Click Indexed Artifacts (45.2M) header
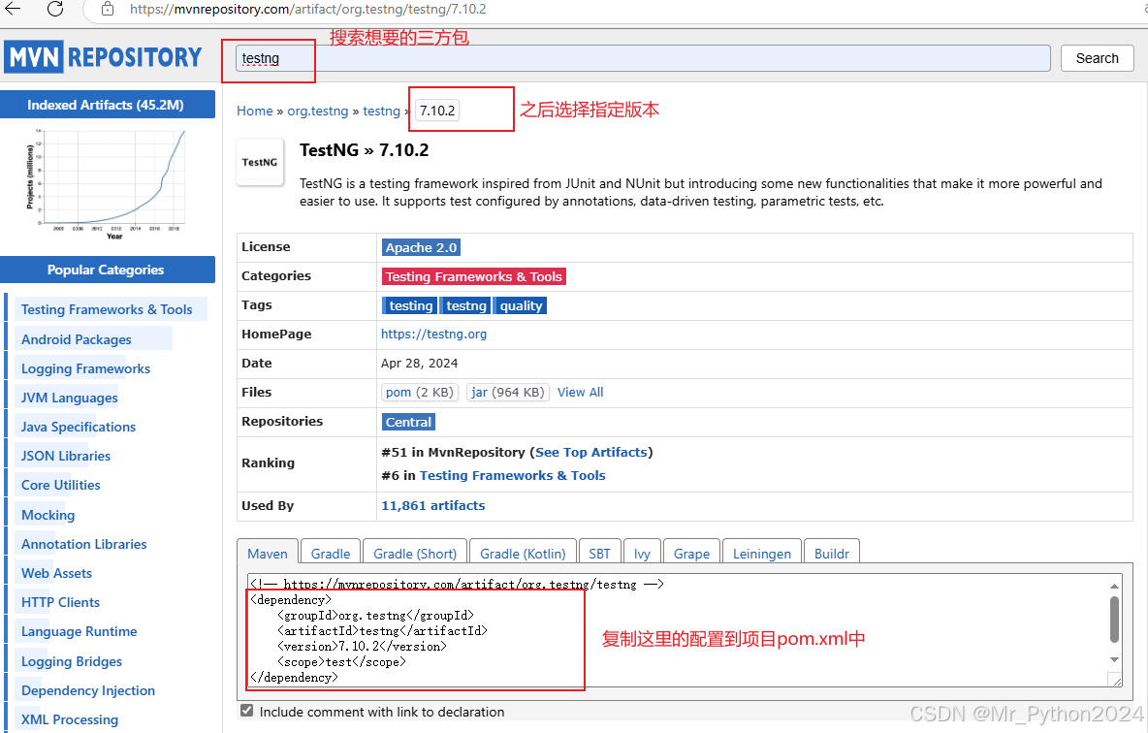 pos(106,105)
